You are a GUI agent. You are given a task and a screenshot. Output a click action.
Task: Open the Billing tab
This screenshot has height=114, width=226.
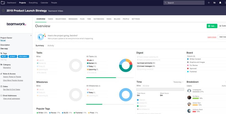click(117, 19)
